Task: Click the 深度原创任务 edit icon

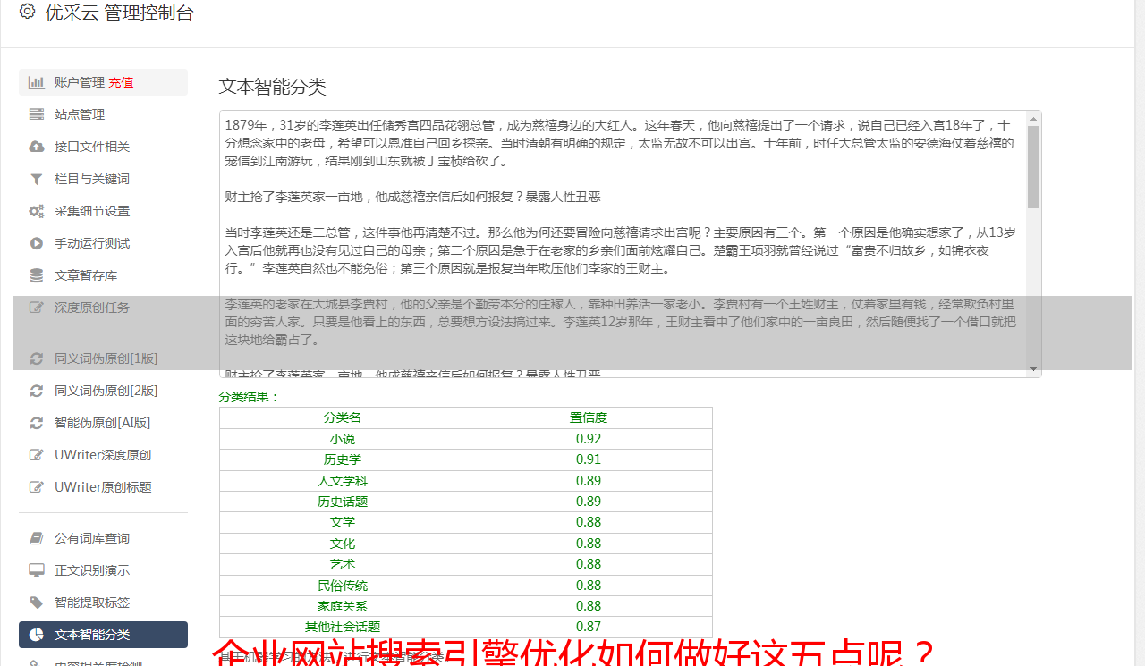Action: pos(37,308)
